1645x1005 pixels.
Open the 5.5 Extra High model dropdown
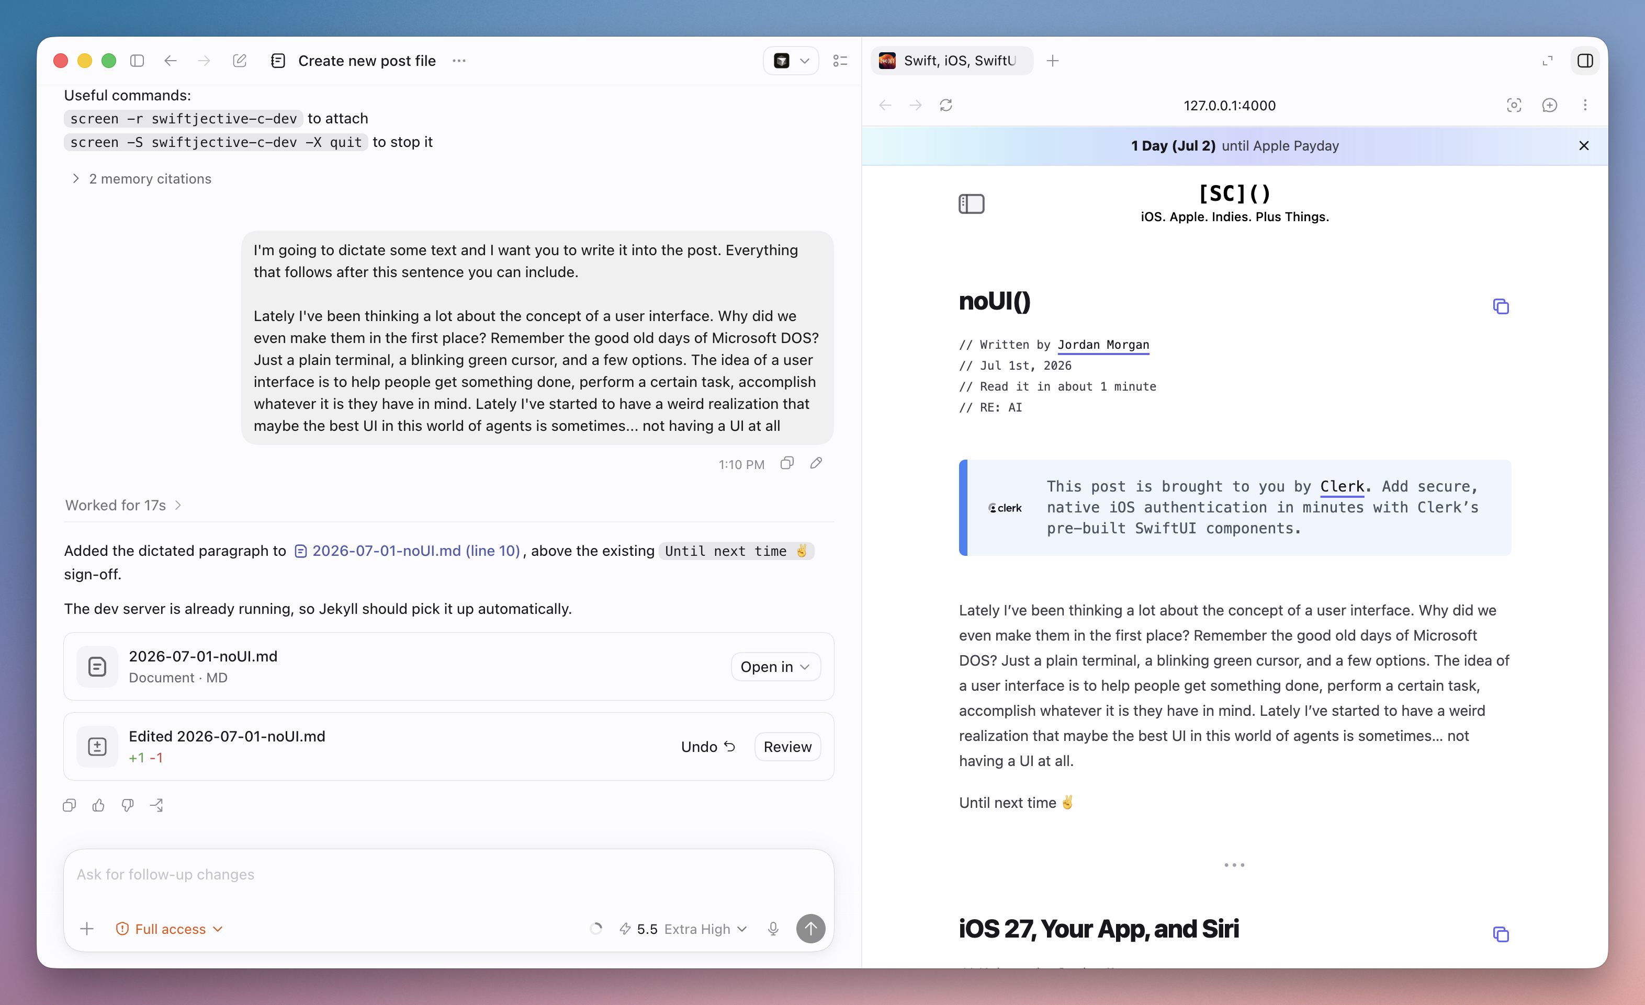pyautogui.click(x=684, y=929)
